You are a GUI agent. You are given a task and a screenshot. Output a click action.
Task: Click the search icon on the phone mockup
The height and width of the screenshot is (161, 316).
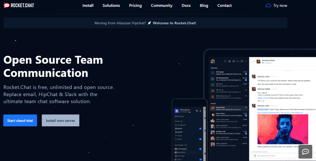coord(197,111)
